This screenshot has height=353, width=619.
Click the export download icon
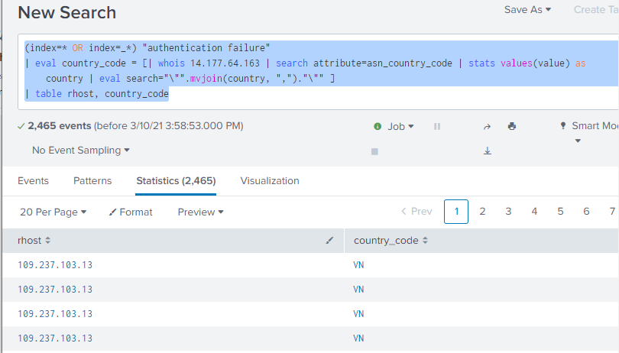click(x=487, y=151)
